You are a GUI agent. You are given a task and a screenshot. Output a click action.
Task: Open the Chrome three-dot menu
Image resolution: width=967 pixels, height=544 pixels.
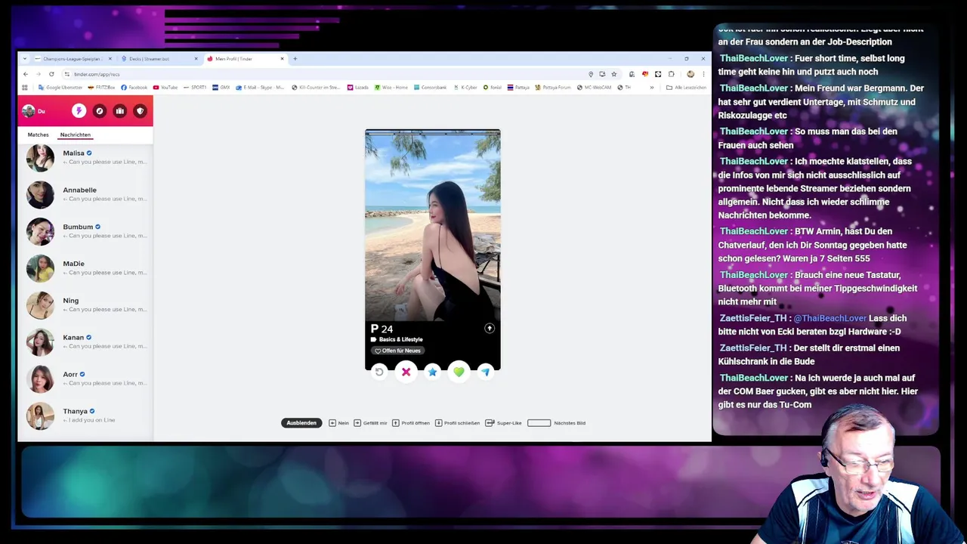[703, 74]
